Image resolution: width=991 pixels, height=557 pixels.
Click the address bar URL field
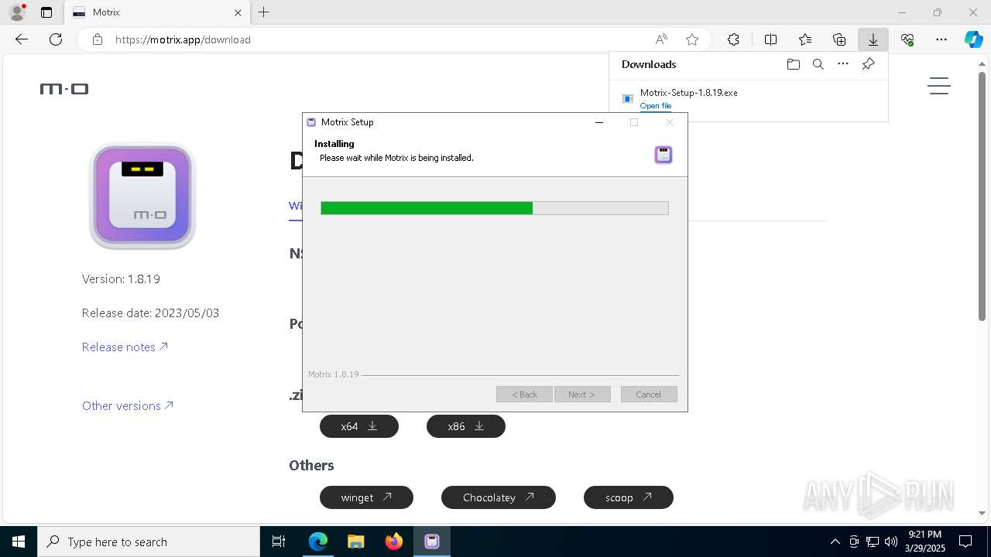(379, 39)
